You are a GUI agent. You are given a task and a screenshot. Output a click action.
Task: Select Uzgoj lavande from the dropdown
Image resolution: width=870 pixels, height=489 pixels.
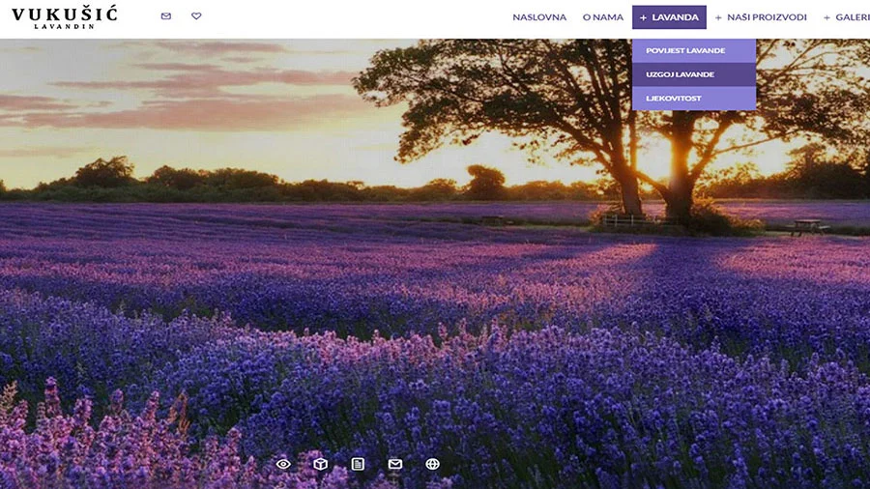click(681, 74)
